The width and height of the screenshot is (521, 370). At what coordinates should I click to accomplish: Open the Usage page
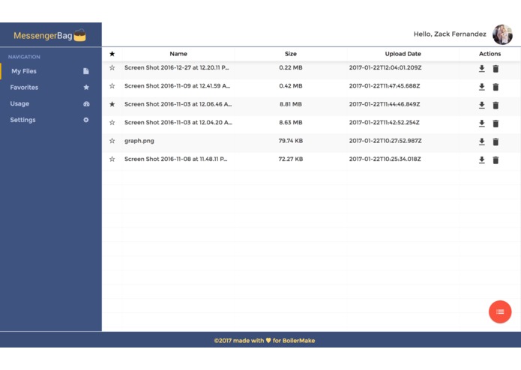click(x=51, y=103)
